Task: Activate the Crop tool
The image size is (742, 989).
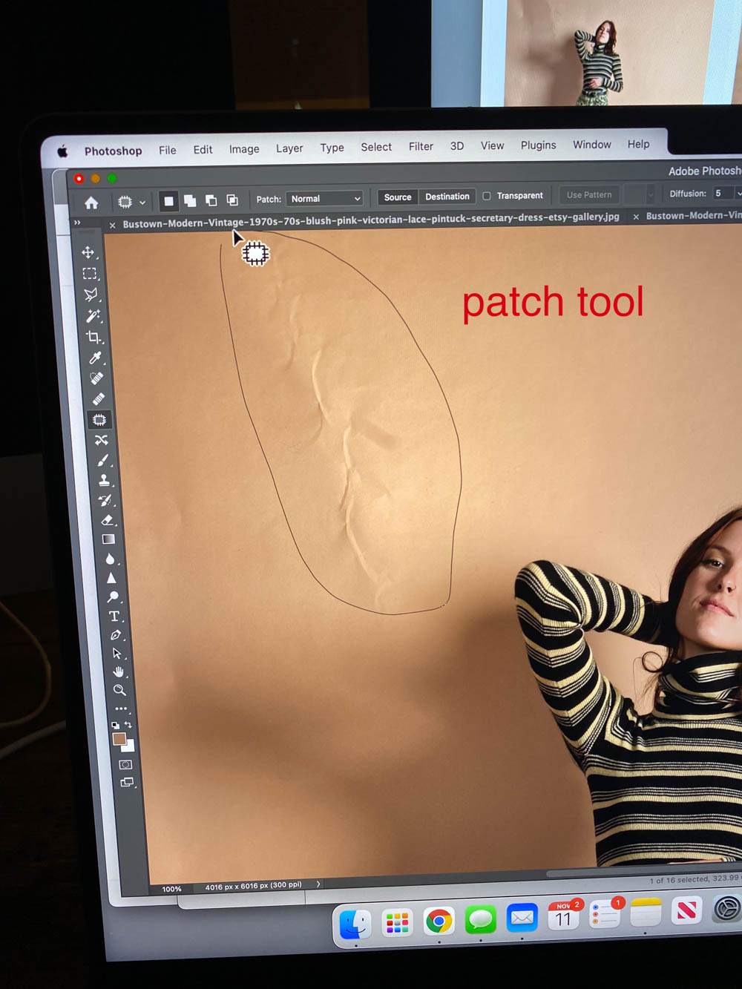Action: (94, 335)
